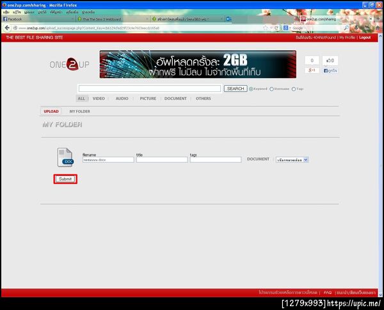Image resolution: width=384 pixels, height=310 pixels.
Task: Click the main search text field
Action: pos(150,89)
